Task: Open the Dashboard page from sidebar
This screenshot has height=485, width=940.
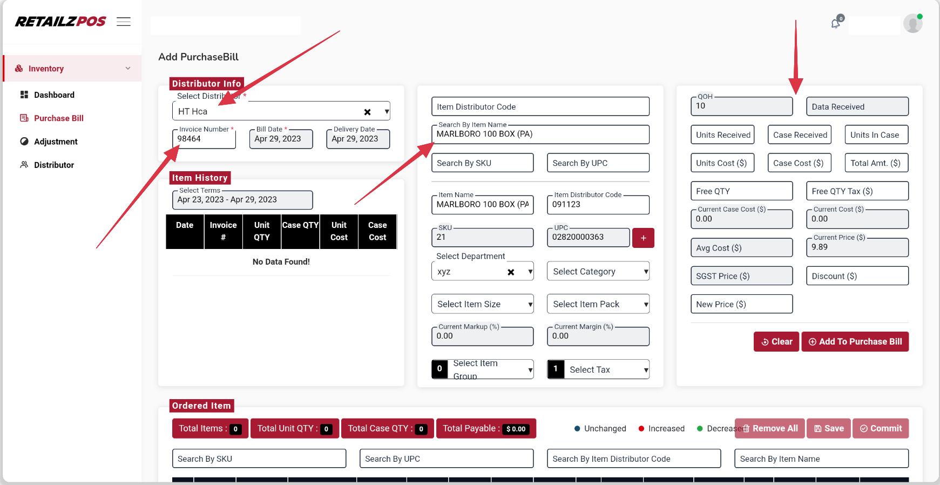Action: click(54, 95)
